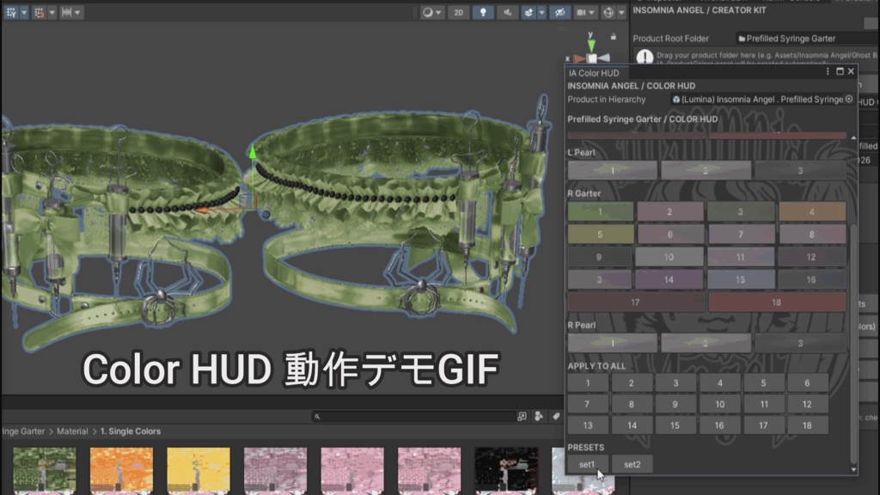Viewport: 880px width, 495px height.
Task: Click open search window icon
Action: pyautogui.click(x=522, y=417)
